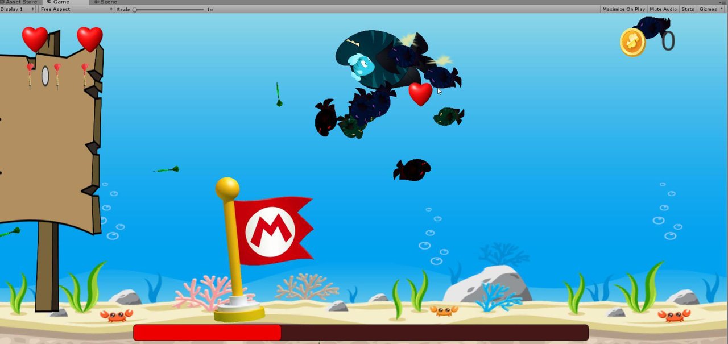Click the golden ball atop the flagpole

[x=227, y=188]
